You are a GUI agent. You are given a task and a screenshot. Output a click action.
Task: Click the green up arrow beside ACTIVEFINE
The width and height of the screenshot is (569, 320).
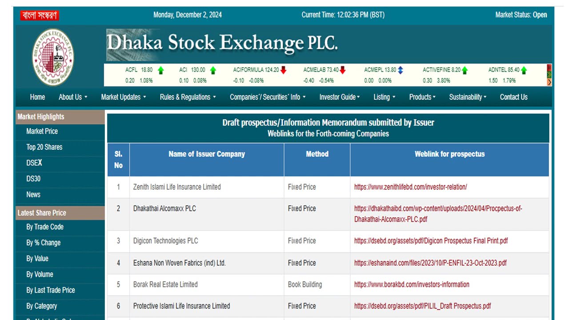pos(465,70)
